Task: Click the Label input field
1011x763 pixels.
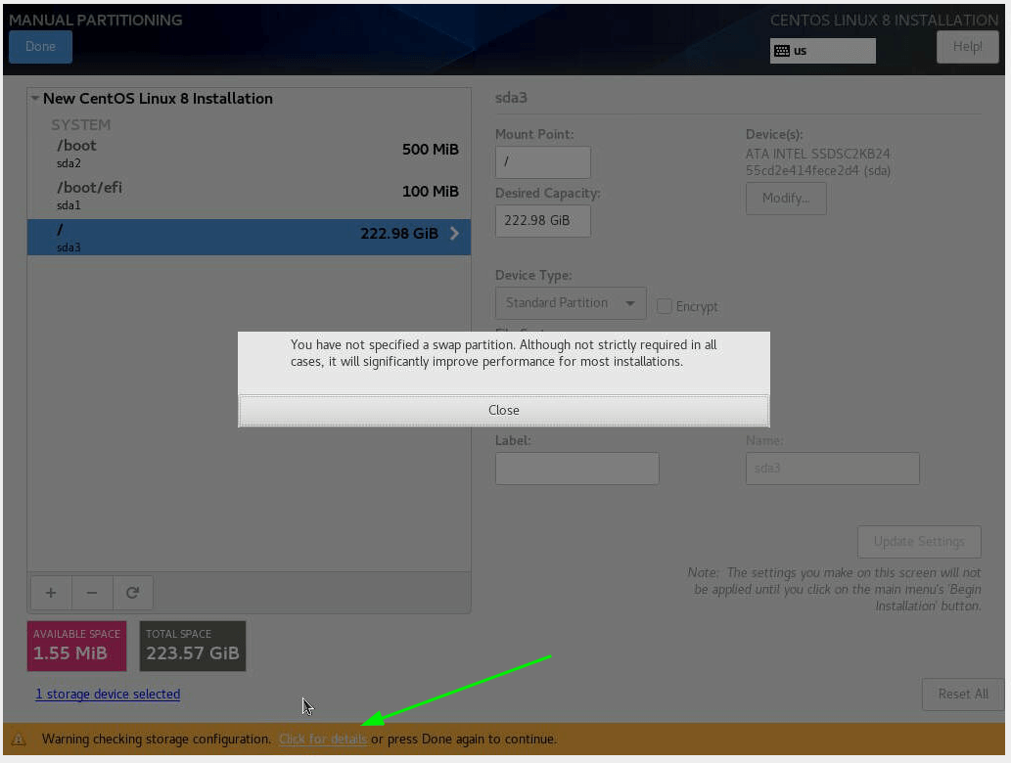Action: [577, 469]
